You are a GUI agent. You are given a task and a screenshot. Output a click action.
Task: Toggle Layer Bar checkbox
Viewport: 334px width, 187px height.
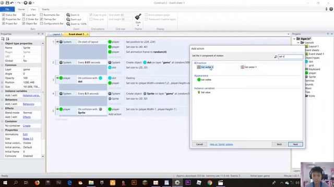23,15
